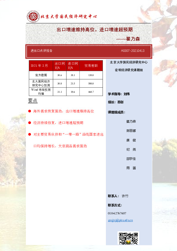Click 组长：苏剑 in the sidebar

[116, 102]
